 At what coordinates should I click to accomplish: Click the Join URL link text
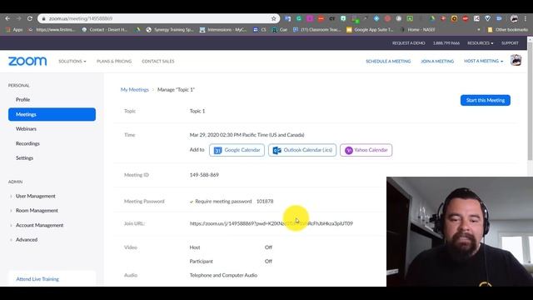(x=271, y=223)
